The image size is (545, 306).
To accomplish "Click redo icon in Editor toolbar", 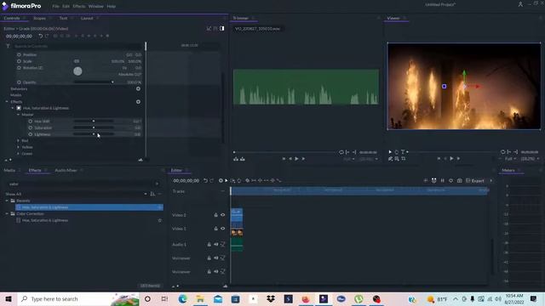I will (212, 180).
